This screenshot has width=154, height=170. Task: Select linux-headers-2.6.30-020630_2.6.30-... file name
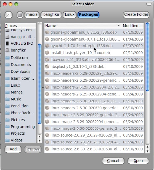85,101
